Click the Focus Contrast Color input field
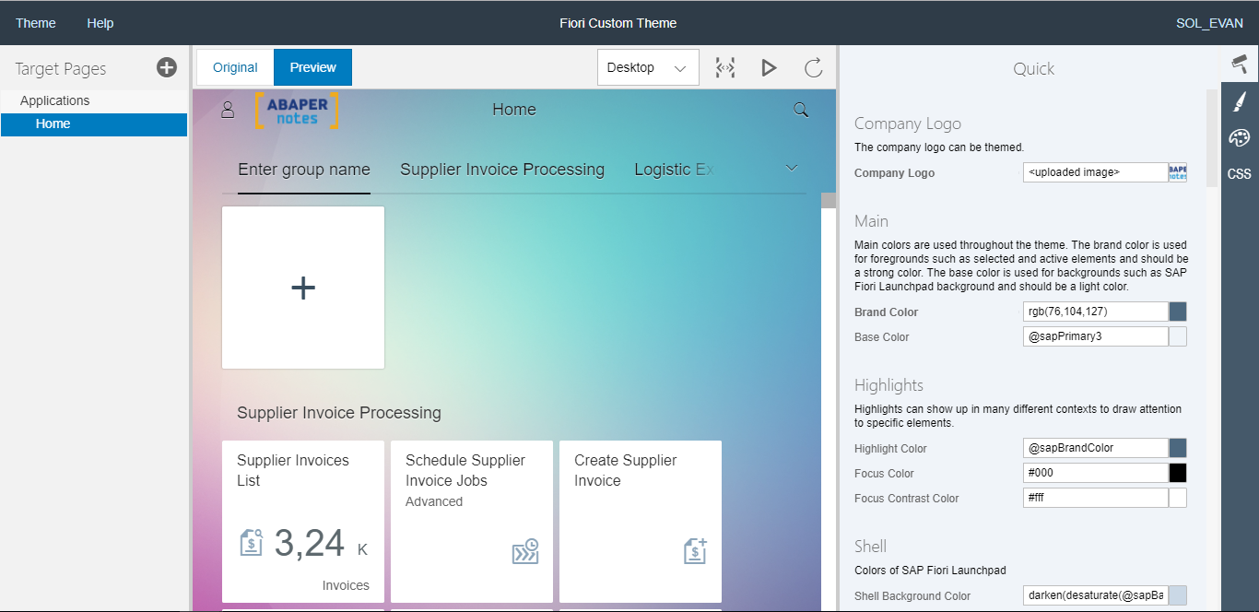 (1097, 497)
